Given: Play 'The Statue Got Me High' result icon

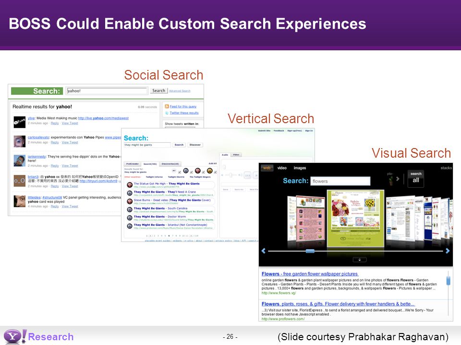Looking at the screenshot, I should click(x=129, y=185).
